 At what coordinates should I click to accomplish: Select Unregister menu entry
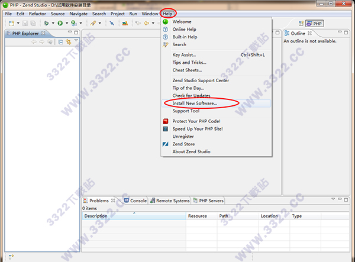coord(216,137)
